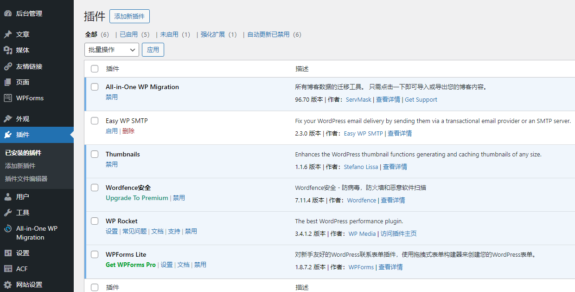Click 禁用 under All-in-One WP Migration
This screenshot has height=292, width=575.
click(x=112, y=97)
